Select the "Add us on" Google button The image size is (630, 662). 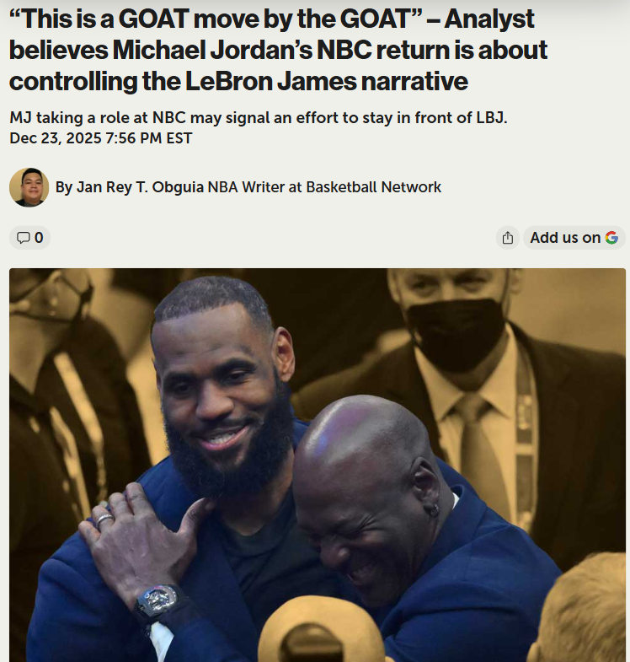point(574,238)
